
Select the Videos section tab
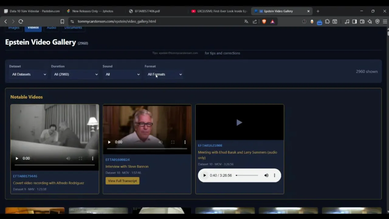(33, 28)
